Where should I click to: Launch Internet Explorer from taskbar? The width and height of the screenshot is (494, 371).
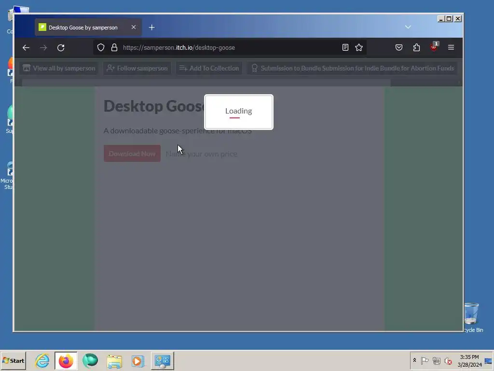pyautogui.click(x=42, y=360)
